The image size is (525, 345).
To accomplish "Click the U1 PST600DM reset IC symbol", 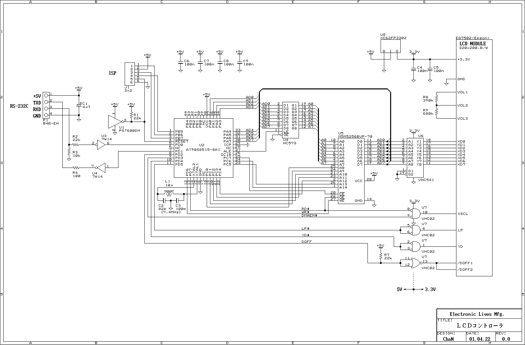I will coord(114,121).
